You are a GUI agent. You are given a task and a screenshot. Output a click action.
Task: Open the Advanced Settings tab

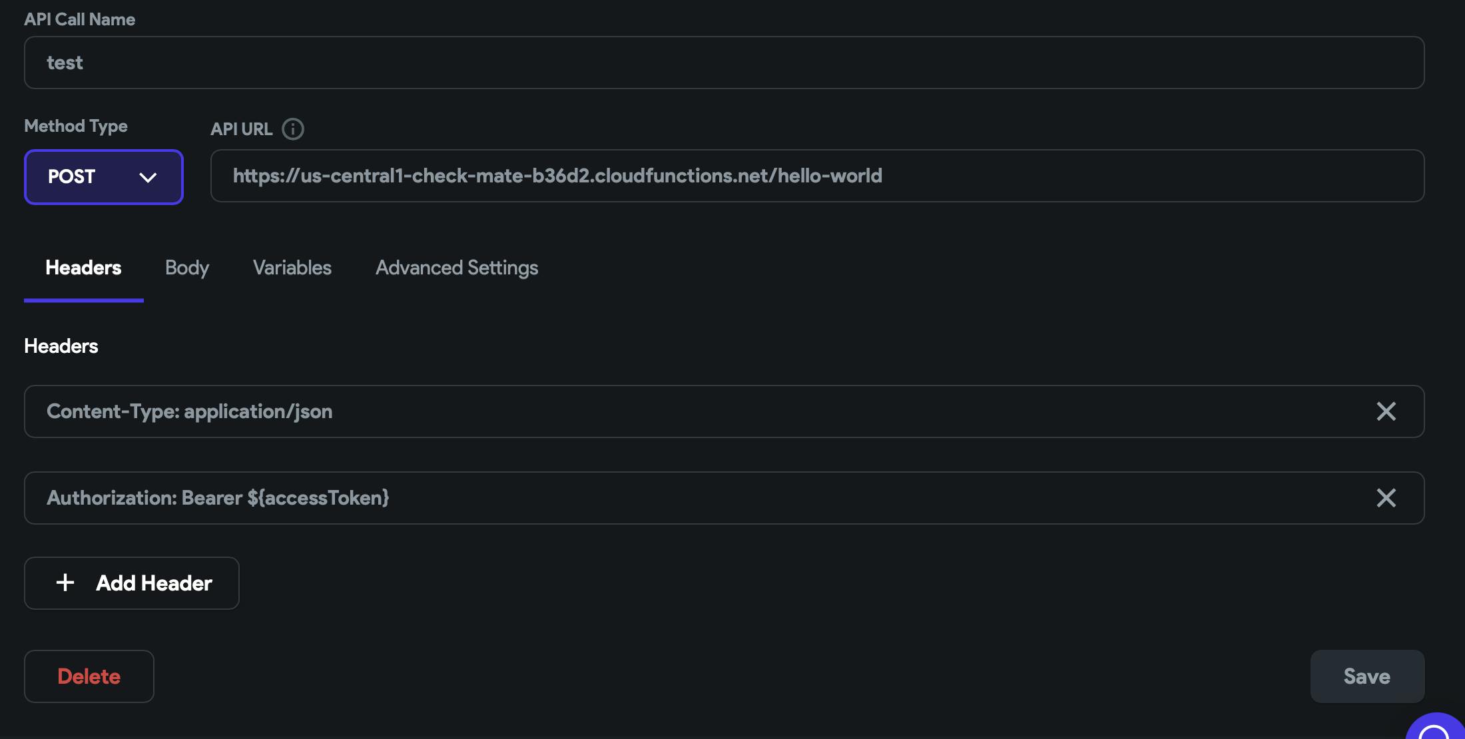457,268
